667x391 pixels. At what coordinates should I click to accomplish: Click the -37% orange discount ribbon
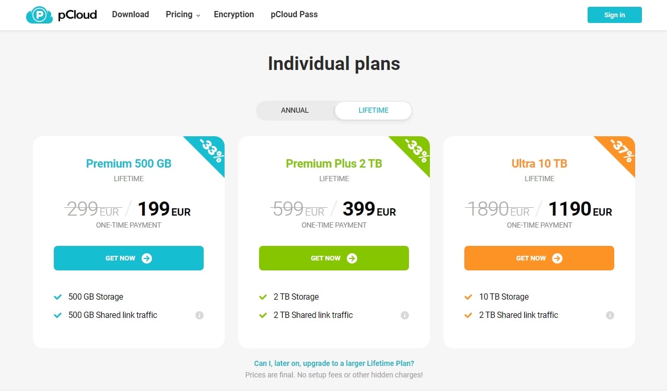[x=621, y=150]
